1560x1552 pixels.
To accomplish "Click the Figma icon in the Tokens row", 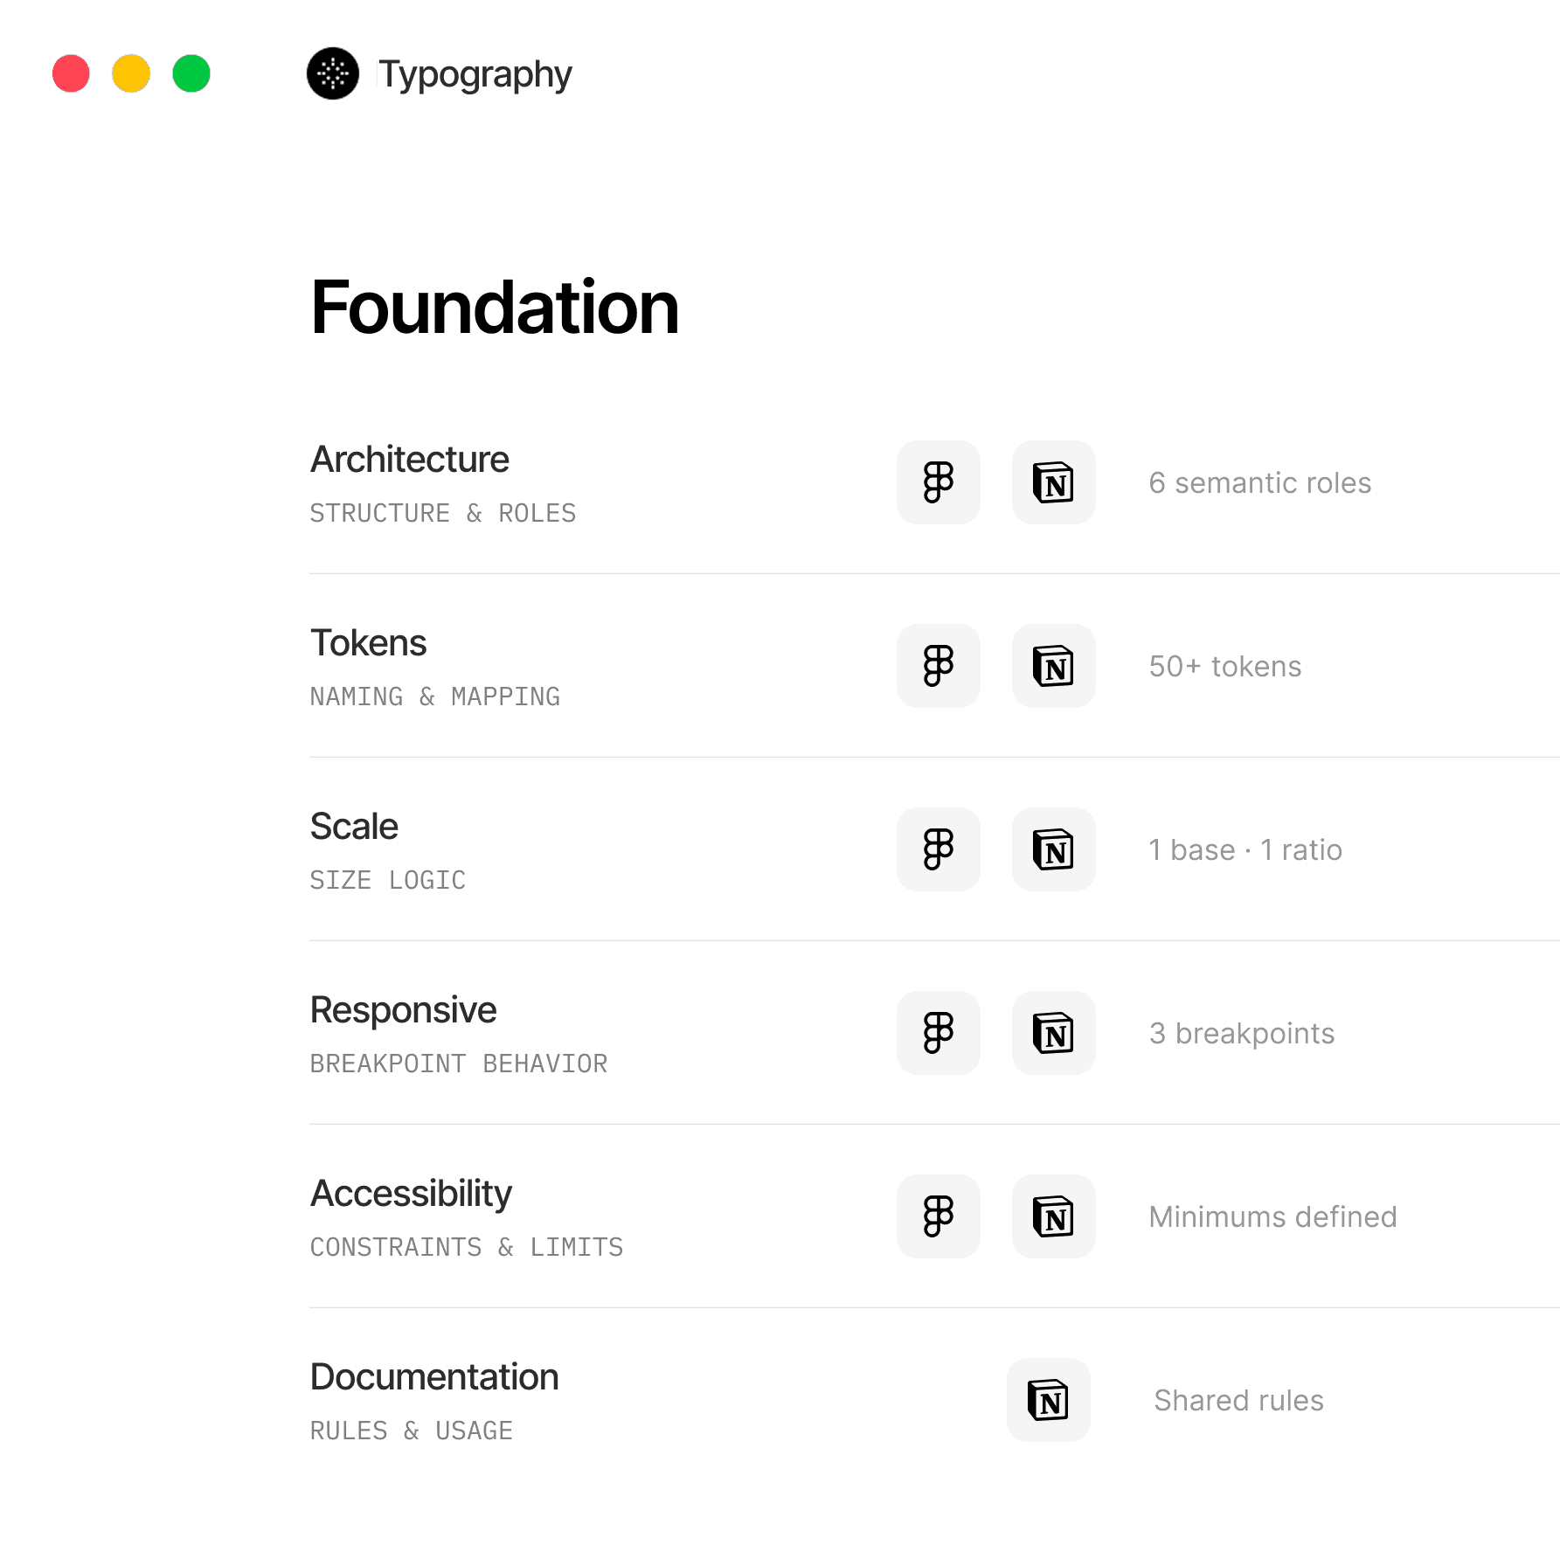I will tap(938, 666).
